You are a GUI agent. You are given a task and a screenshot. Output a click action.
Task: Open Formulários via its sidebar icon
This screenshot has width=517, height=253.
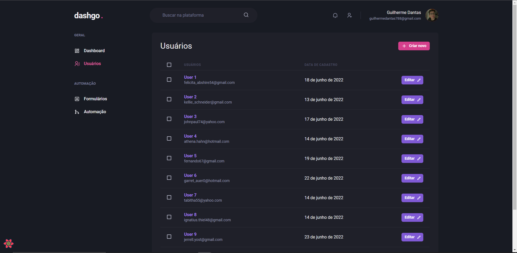pos(77,99)
